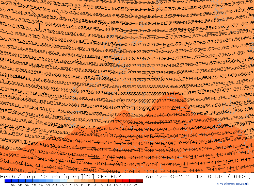Viewport: 254px width, 186px height.
Task: Click the '0' legend scale value
Action: 94,185
